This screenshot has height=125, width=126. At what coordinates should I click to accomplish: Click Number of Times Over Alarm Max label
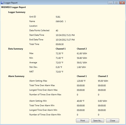click(45, 95)
